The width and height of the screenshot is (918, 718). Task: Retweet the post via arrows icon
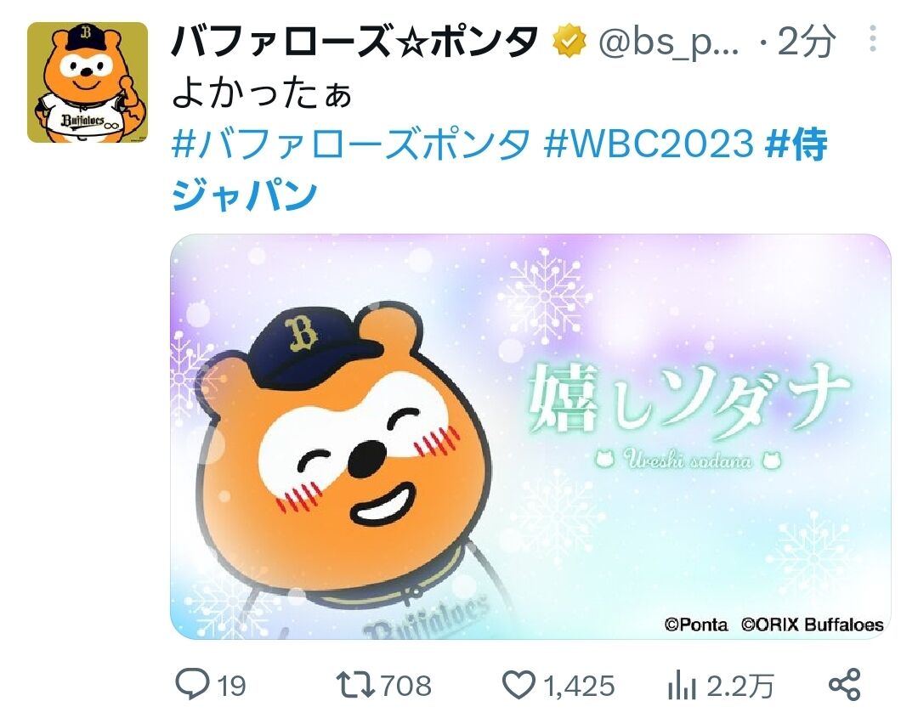click(x=355, y=684)
